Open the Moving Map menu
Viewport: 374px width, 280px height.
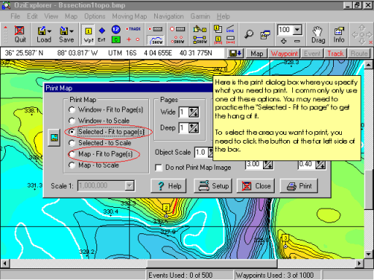click(x=129, y=16)
